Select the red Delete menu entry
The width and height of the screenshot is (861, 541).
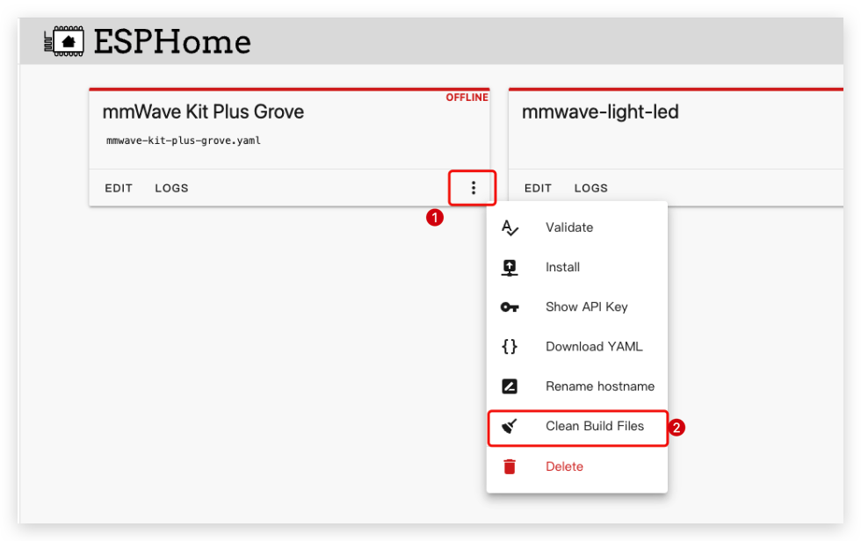577,466
